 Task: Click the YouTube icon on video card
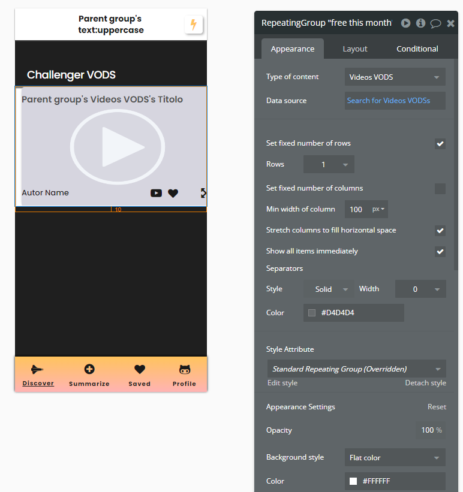pyautogui.click(x=156, y=193)
